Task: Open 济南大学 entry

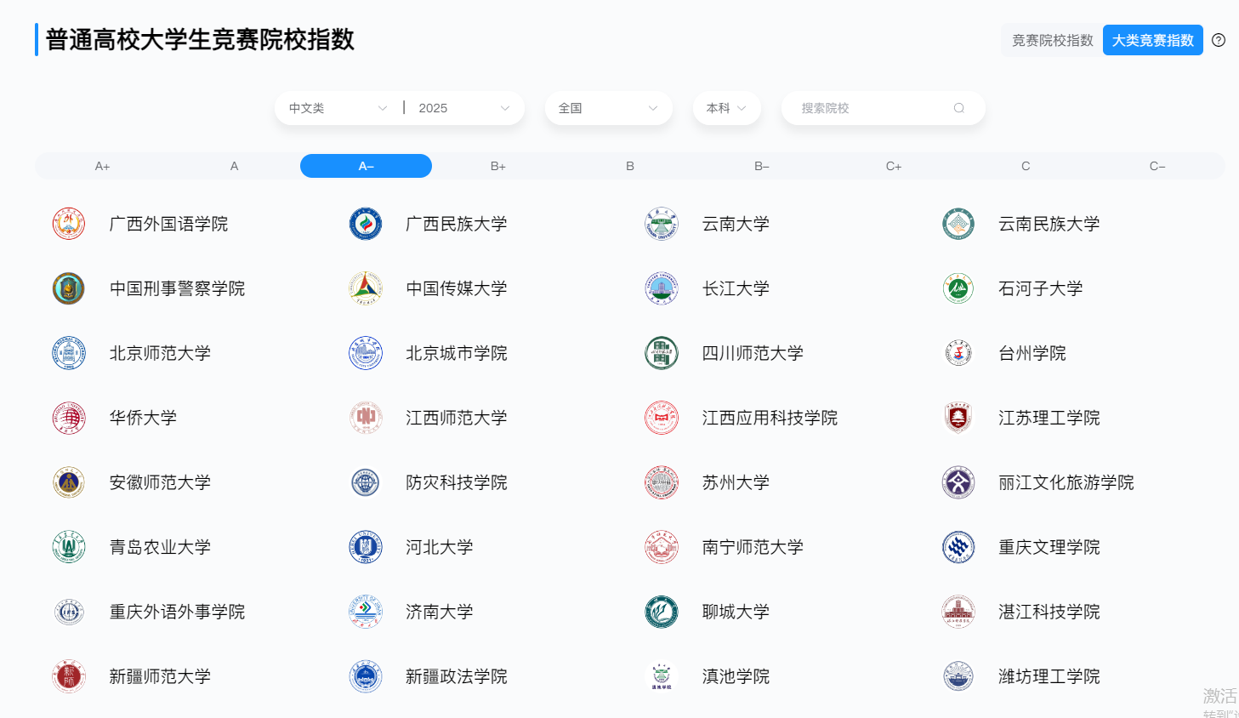Action: (440, 612)
